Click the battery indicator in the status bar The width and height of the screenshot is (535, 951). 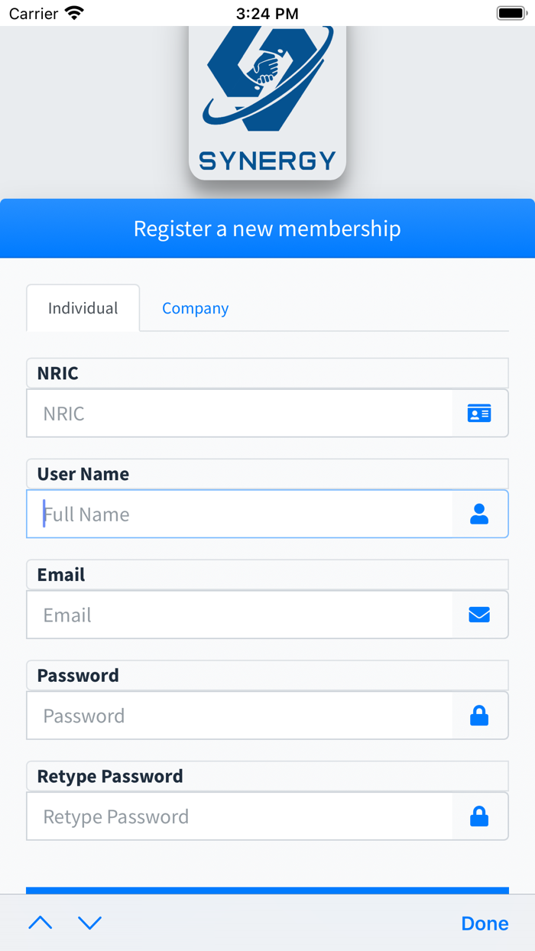(x=509, y=11)
